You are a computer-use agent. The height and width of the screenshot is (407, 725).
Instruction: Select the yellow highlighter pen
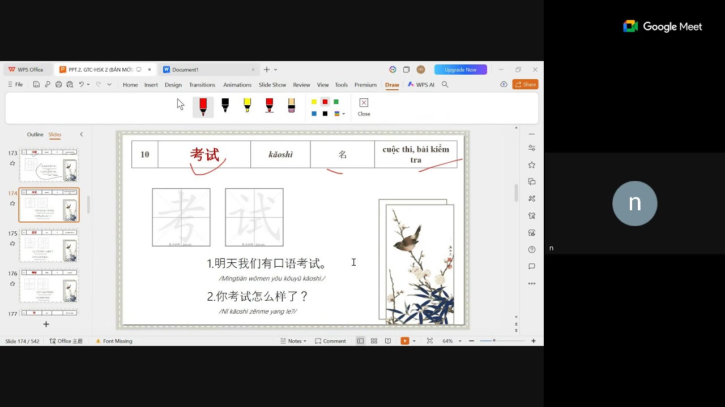coord(247,105)
